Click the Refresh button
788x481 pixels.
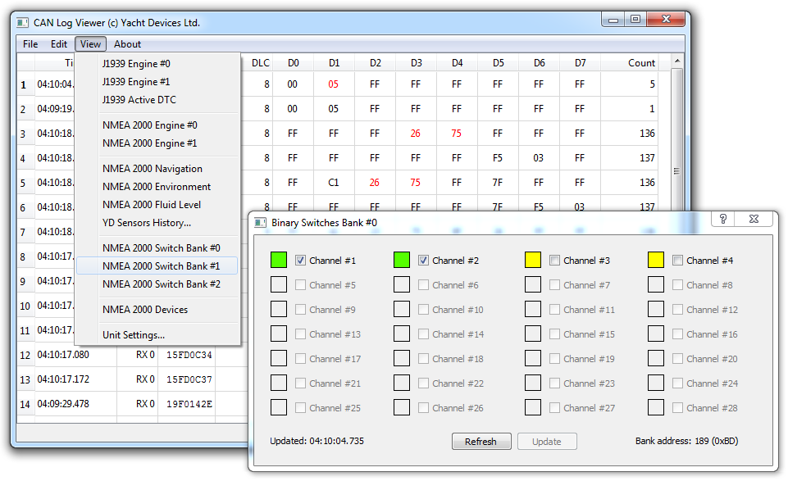pos(481,442)
